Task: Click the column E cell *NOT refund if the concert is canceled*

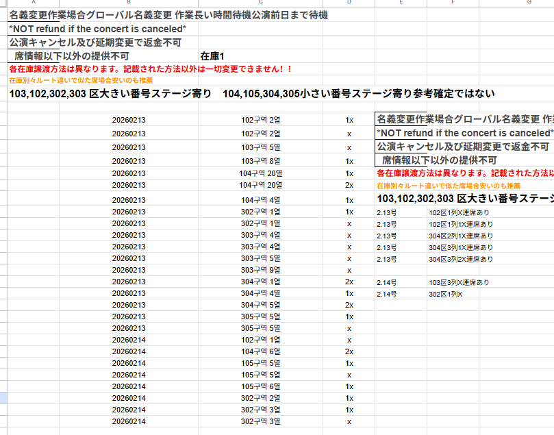Action: (465, 133)
